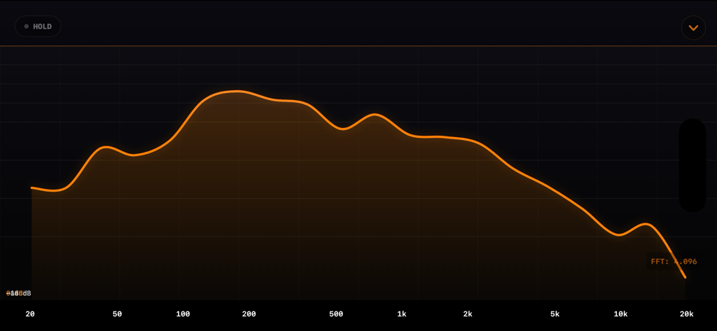Click the overlapping dB scale label

[19, 293]
